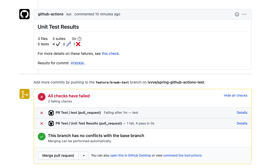Open the github-actions author link
This screenshot has width=256, height=166.
(x=51, y=14)
